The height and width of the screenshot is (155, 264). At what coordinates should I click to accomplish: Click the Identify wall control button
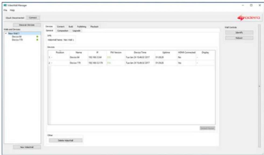[x=239, y=33]
